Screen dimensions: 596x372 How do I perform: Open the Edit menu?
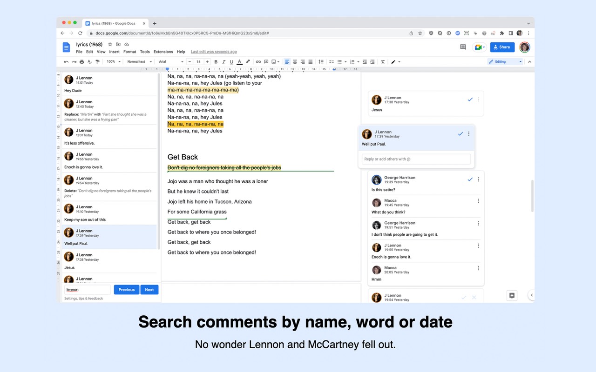[89, 52]
